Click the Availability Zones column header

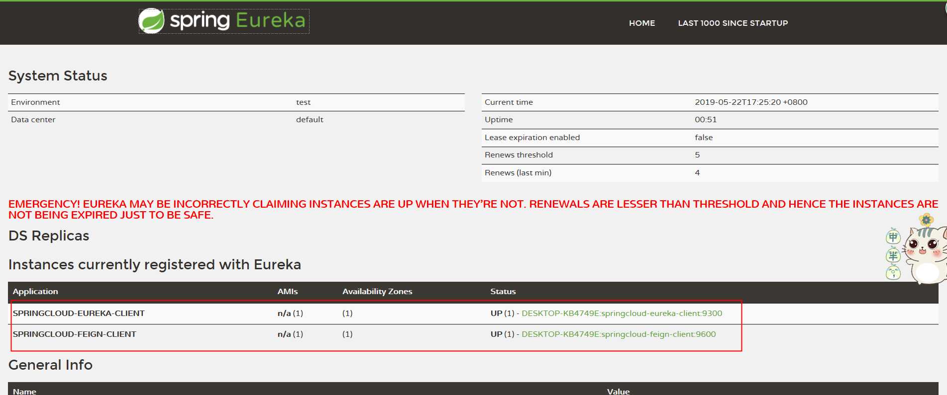[377, 291]
